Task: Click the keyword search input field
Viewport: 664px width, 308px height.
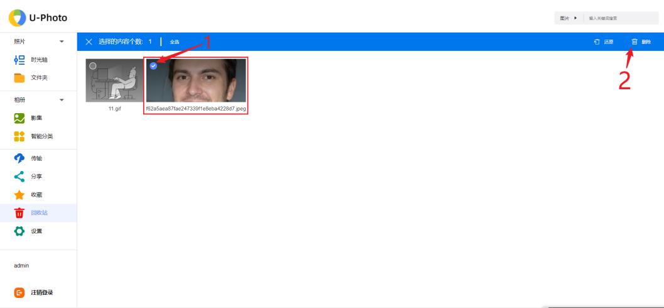Action: click(619, 19)
